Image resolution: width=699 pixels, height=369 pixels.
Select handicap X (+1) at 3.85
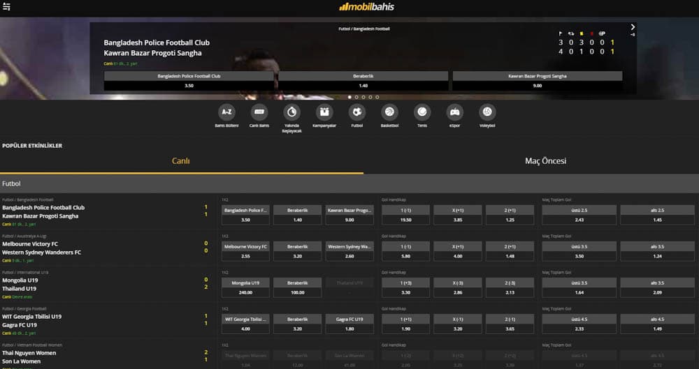click(x=458, y=215)
